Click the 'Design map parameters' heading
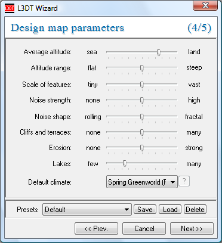The width and height of the screenshot is (222, 243). coord(67,28)
